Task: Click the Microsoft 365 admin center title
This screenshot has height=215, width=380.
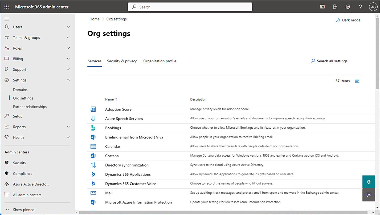Action: pyautogui.click(x=42, y=7)
